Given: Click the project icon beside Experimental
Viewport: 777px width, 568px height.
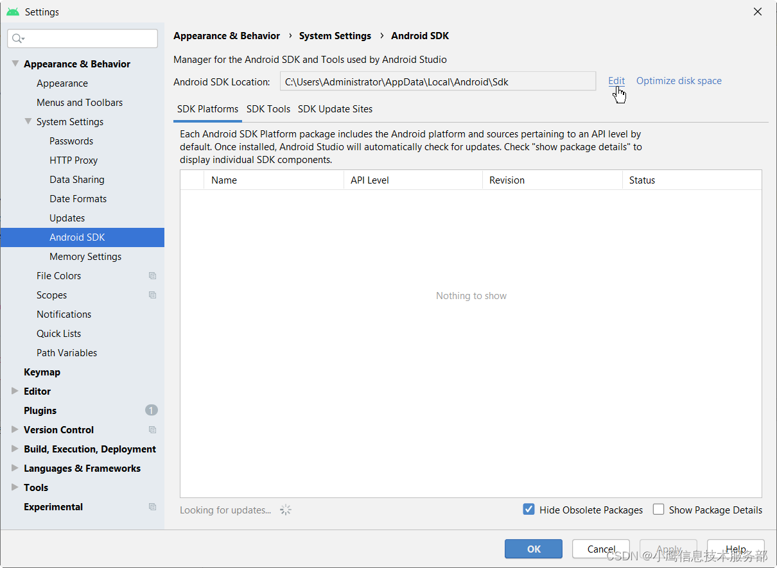Looking at the screenshot, I should 152,507.
